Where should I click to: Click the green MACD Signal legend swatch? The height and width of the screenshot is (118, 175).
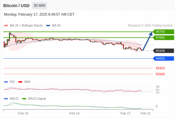[x=24, y=99]
